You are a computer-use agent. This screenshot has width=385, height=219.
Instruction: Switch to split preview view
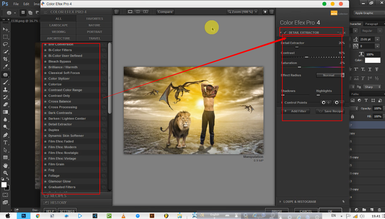(x=138, y=12)
